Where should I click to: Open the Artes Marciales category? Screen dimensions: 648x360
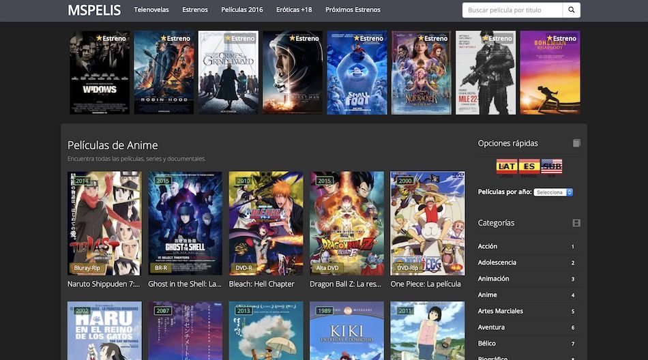[501, 311]
